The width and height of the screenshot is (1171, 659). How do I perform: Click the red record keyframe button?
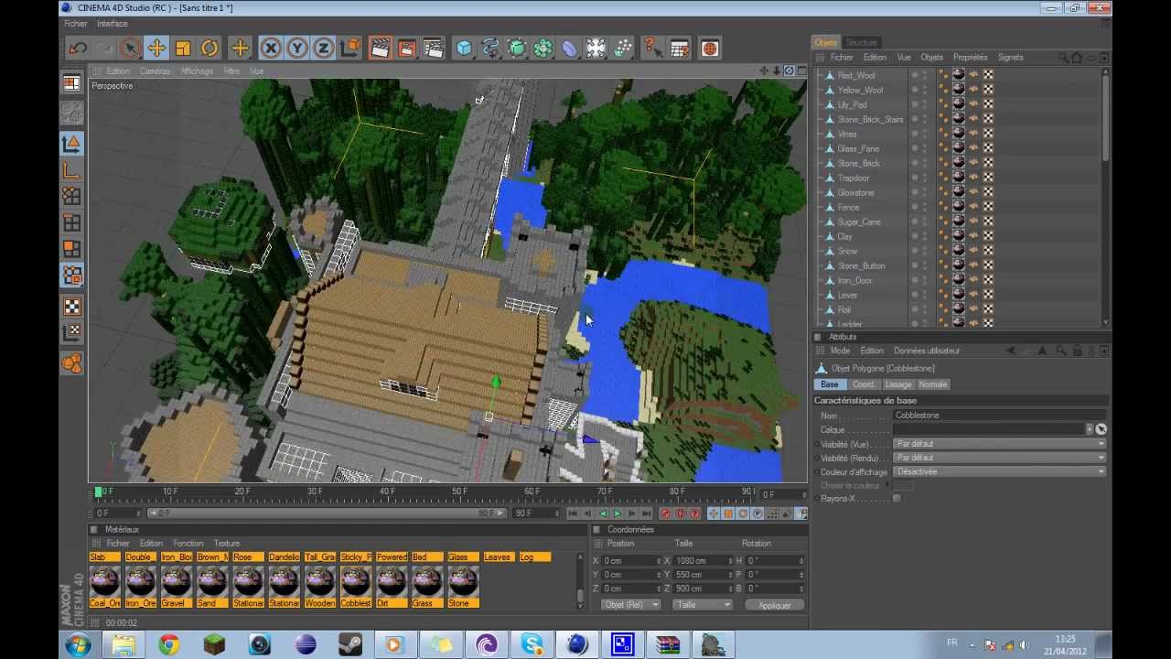(665, 514)
